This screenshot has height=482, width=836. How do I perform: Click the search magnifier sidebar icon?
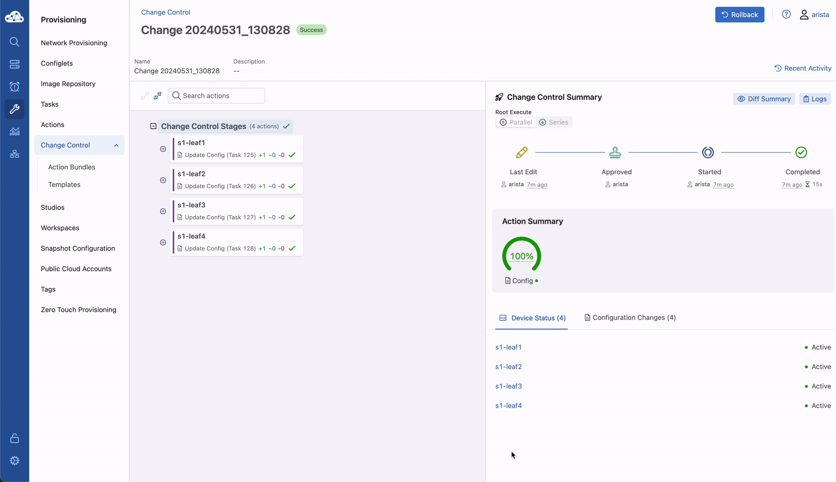pyautogui.click(x=15, y=42)
